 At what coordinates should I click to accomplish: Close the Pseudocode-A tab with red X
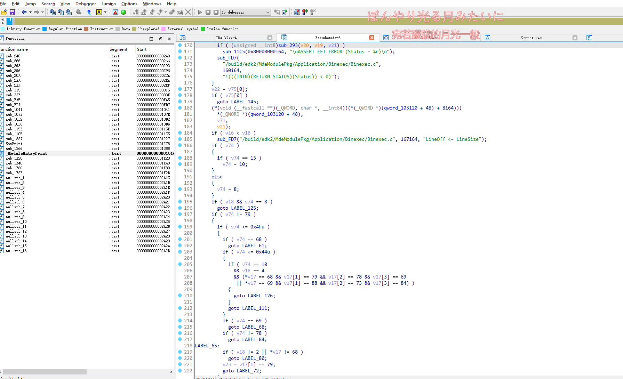point(372,38)
